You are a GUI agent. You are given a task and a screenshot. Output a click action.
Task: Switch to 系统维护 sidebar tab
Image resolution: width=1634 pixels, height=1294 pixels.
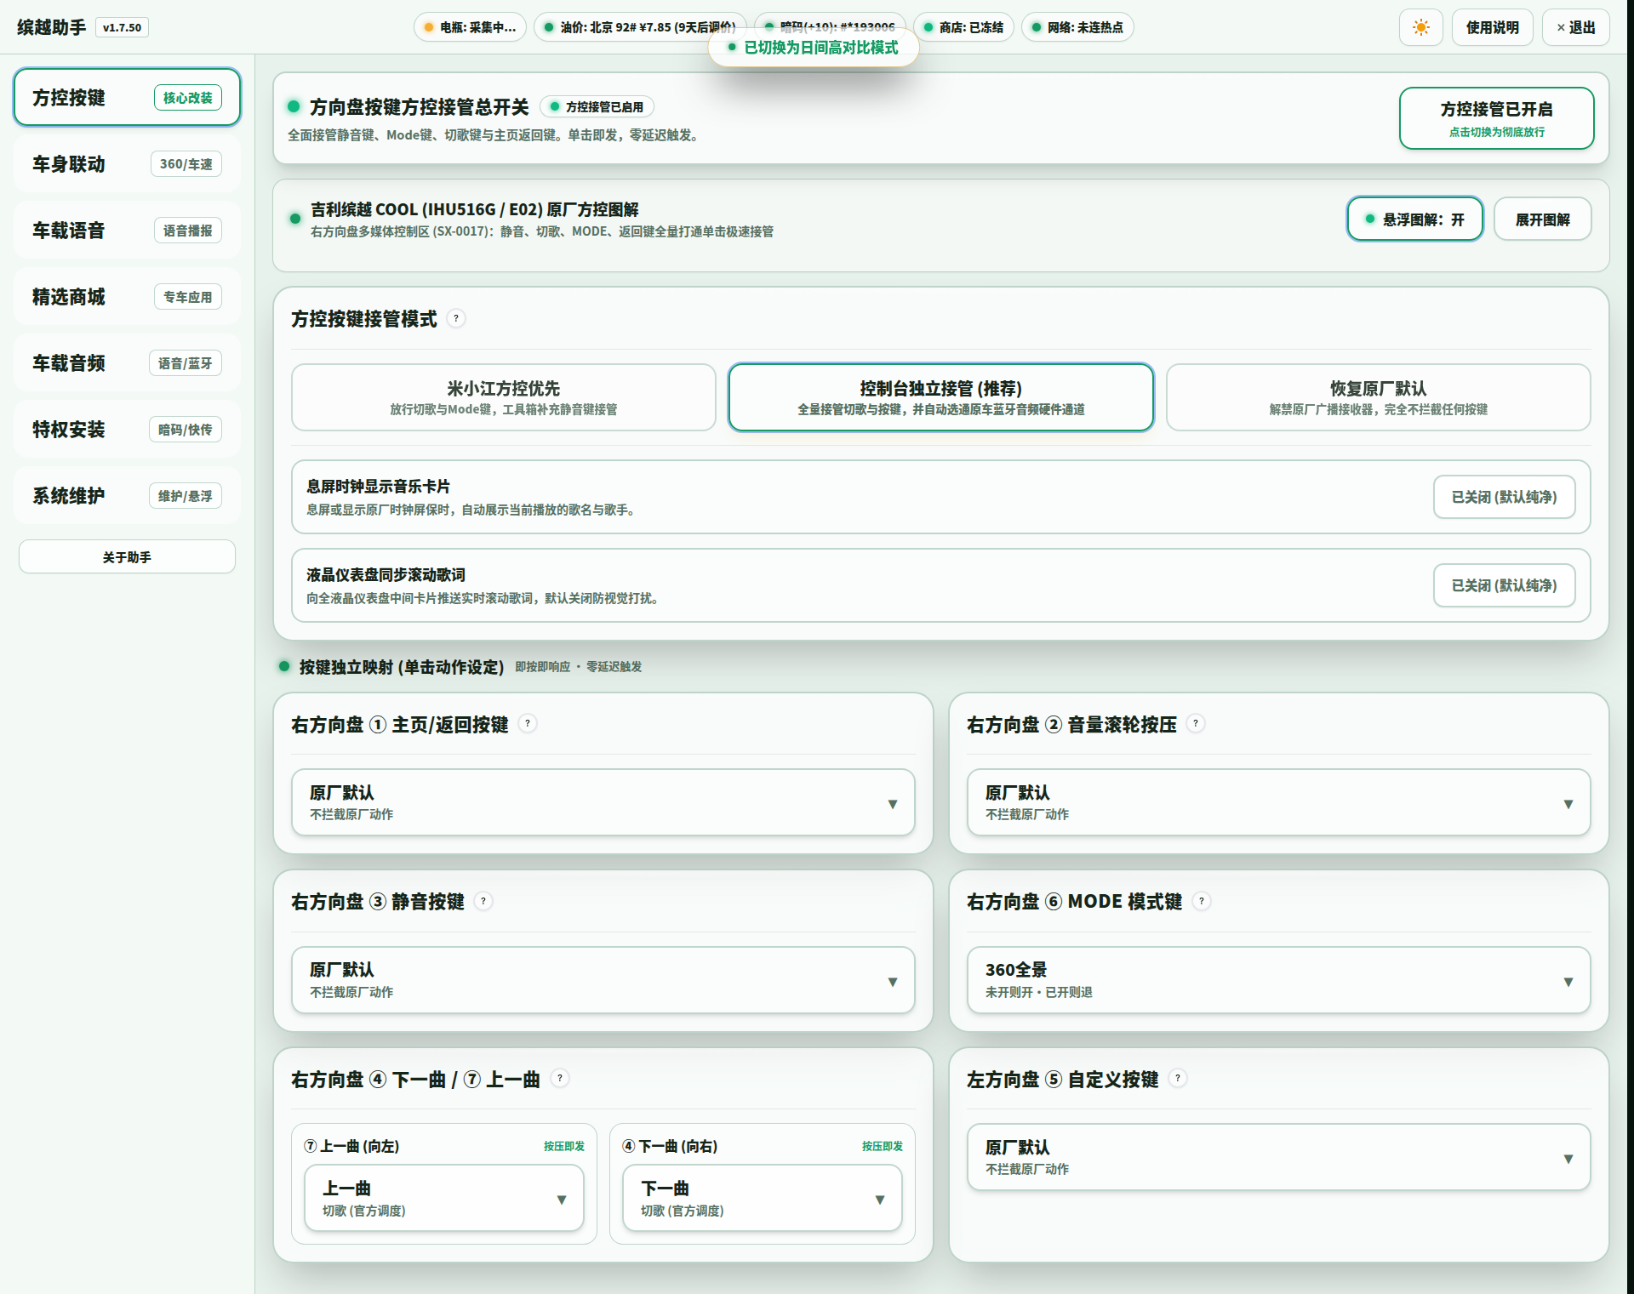(127, 495)
